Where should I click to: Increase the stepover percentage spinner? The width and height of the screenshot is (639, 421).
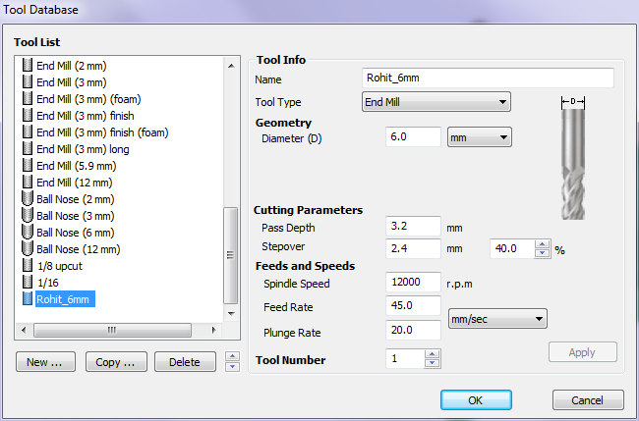coord(541,244)
